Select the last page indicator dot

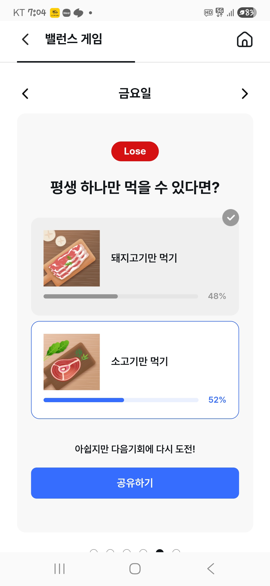coord(176,551)
